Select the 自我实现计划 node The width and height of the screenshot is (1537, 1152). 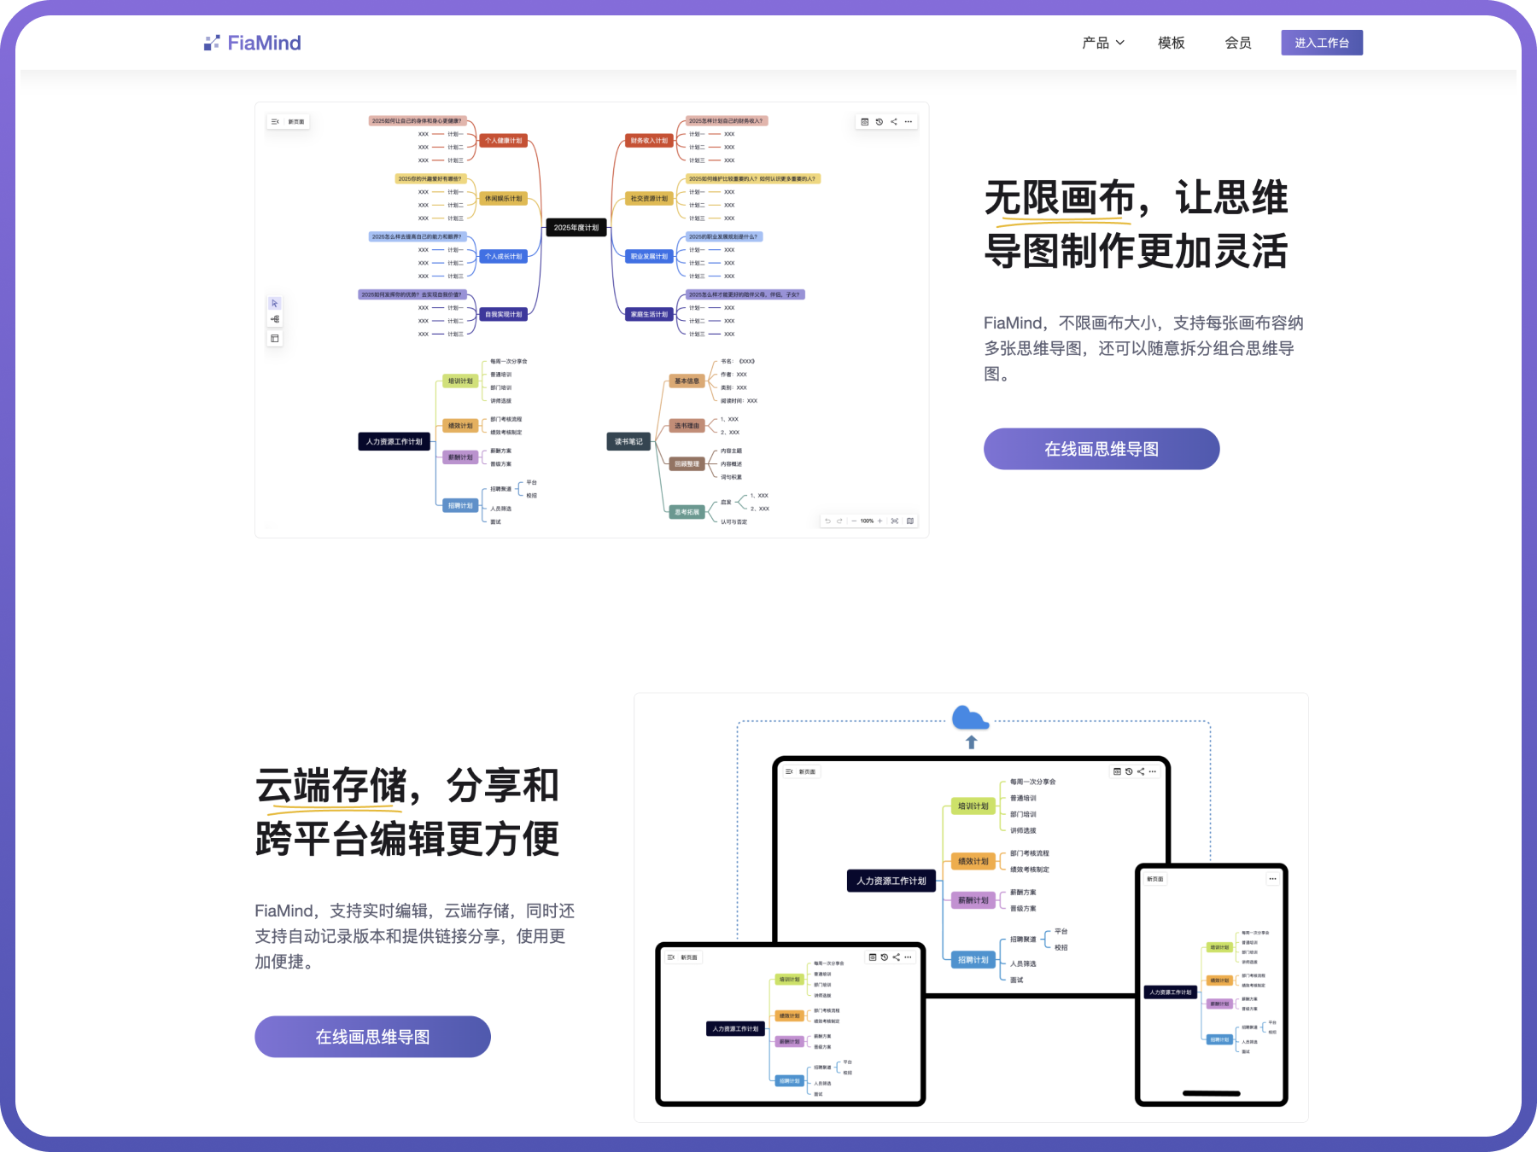tap(504, 315)
